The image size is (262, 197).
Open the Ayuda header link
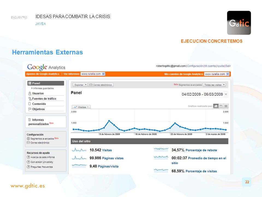[x=221, y=66]
